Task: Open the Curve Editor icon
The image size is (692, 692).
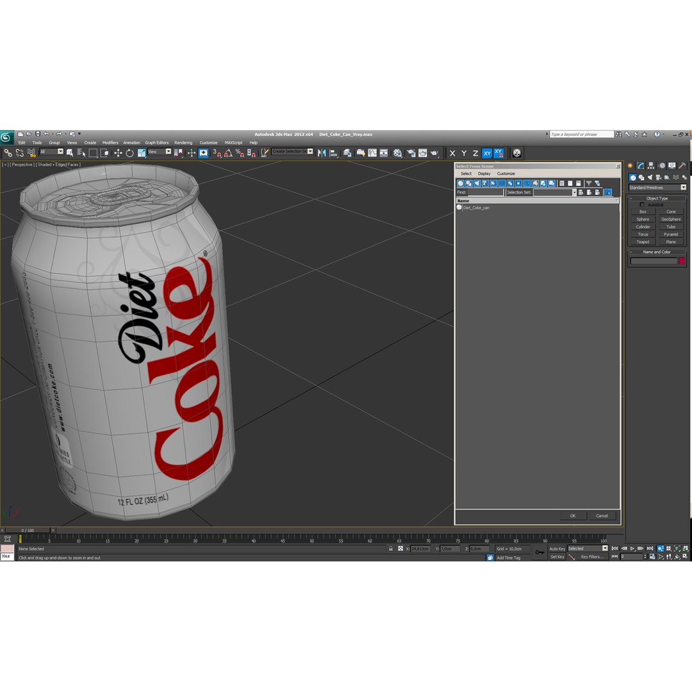Action: [372, 153]
